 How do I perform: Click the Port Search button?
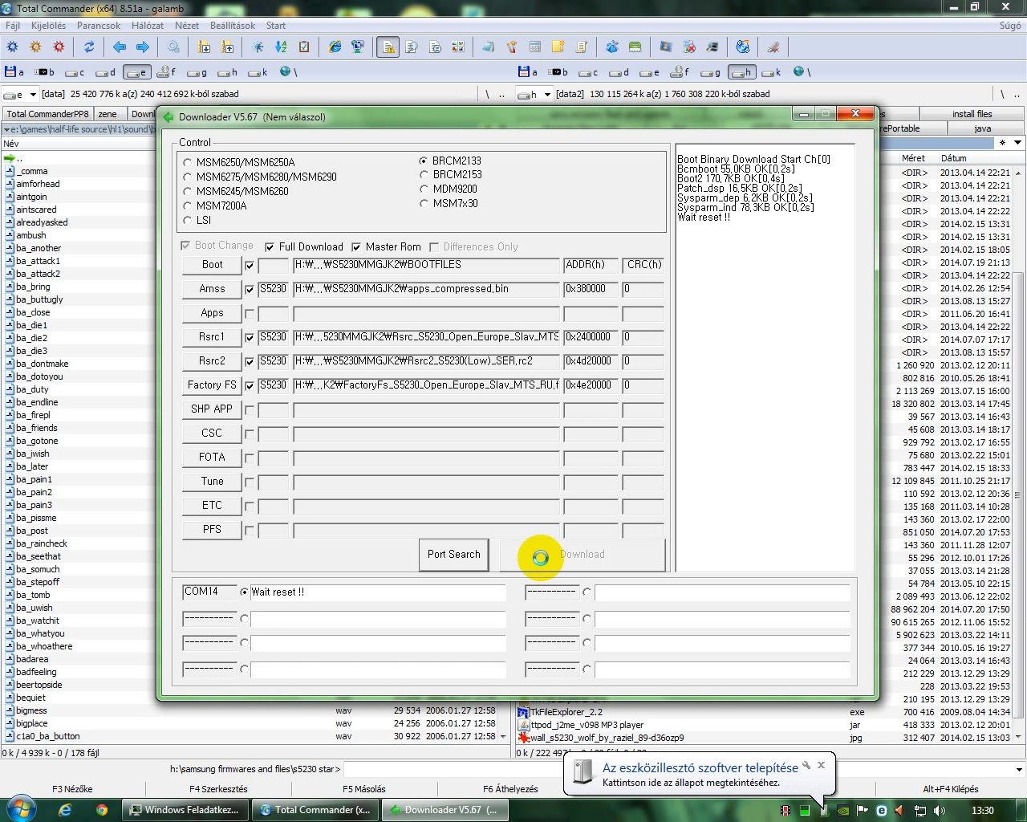(453, 555)
